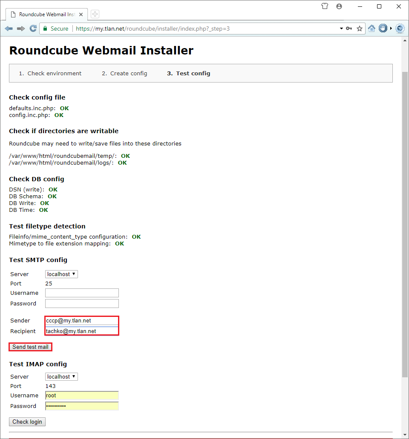The image size is (409, 439).
Task: Select the Roundcube Webmail Installer tab
Action: [46, 14]
